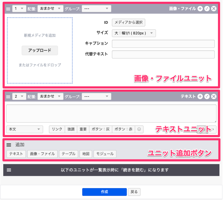Add a テーブル unit
This screenshot has height=200, width=223.
[69, 154]
